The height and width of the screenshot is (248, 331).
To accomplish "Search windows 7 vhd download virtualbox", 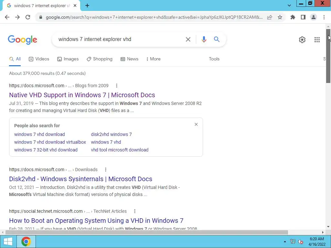I will click(x=50, y=142).
